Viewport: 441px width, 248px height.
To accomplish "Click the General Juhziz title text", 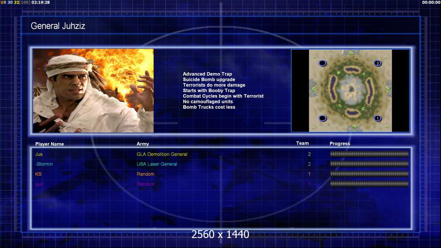I will 58,26.
